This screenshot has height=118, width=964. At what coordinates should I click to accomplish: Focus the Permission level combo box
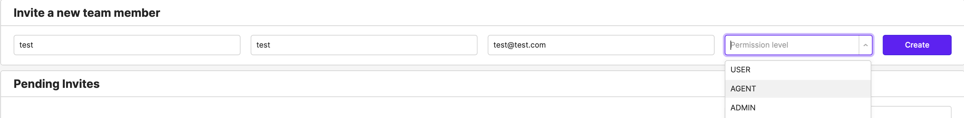(799, 45)
